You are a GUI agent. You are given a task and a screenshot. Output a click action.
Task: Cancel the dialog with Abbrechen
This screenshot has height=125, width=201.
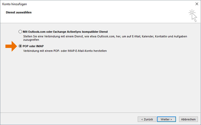click(x=188, y=119)
